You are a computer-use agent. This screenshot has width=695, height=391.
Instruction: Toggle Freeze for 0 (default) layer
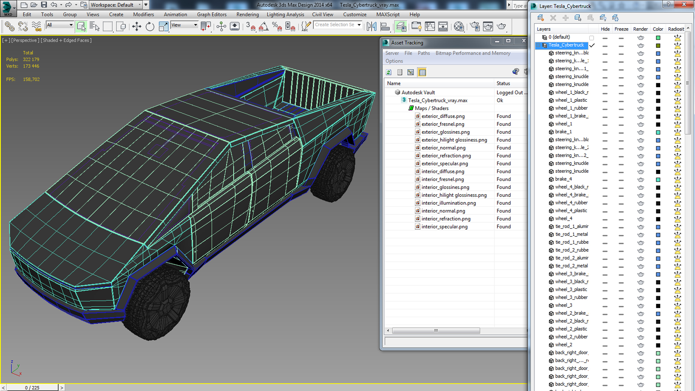[x=621, y=38]
